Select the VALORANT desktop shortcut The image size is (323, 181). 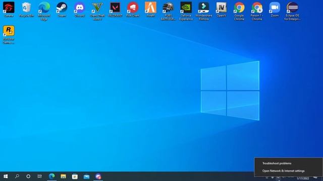point(115,9)
